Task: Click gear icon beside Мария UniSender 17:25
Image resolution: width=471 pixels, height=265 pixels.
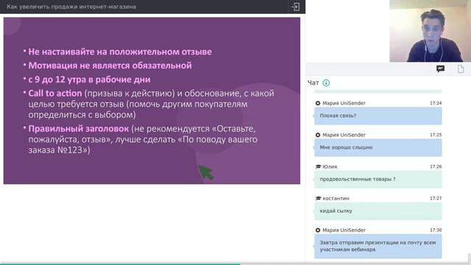Action: [318, 135]
